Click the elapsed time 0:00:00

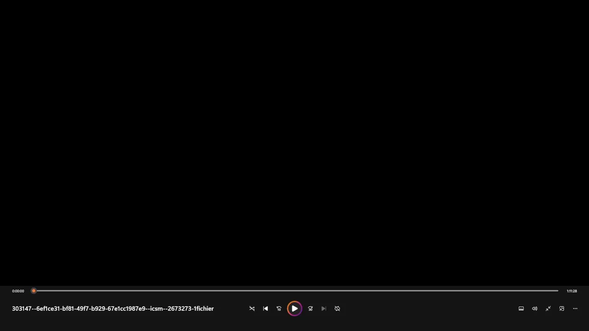(18, 291)
